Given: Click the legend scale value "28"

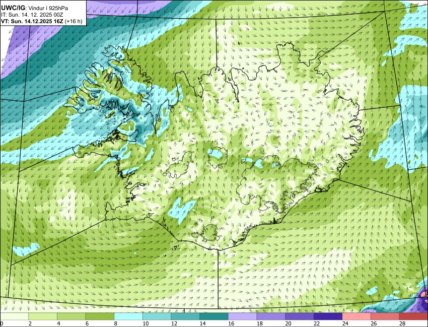Looking at the screenshot, I should 402,323.
